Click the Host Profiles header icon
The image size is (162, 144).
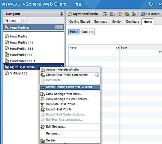[7, 27]
